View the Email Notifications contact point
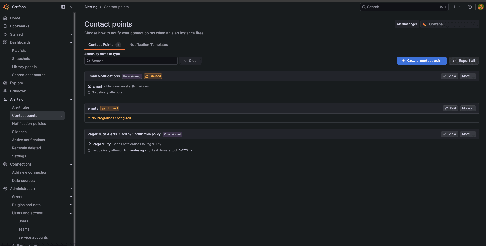The width and height of the screenshot is (486, 246). point(449,76)
